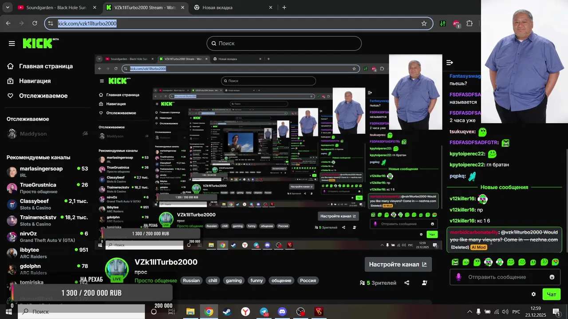Click the Отправить сообщение chat input
This screenshot has height=319, width=568.
tap(505, 277)
